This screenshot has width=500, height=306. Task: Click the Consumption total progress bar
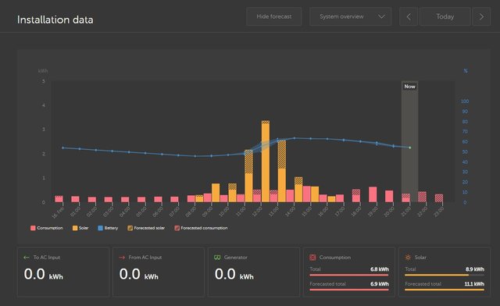[x=349, y=275]
